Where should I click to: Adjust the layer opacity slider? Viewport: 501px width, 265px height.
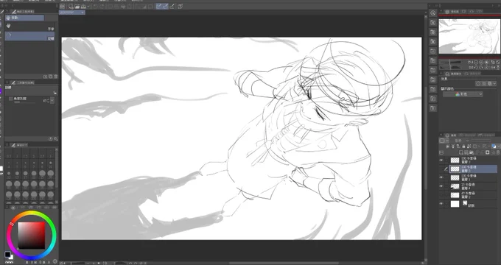pos(481,141)
